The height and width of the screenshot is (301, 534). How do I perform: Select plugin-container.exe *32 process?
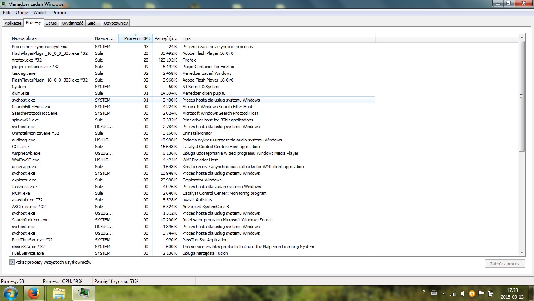tap(192, 67)
